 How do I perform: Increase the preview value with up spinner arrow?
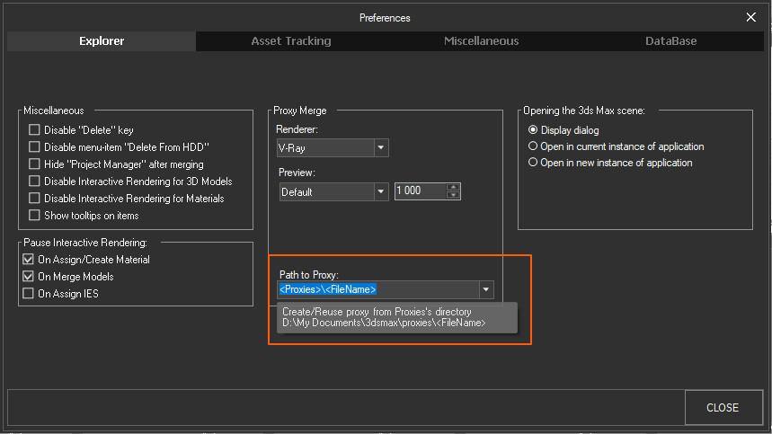[x=453, y=187]
